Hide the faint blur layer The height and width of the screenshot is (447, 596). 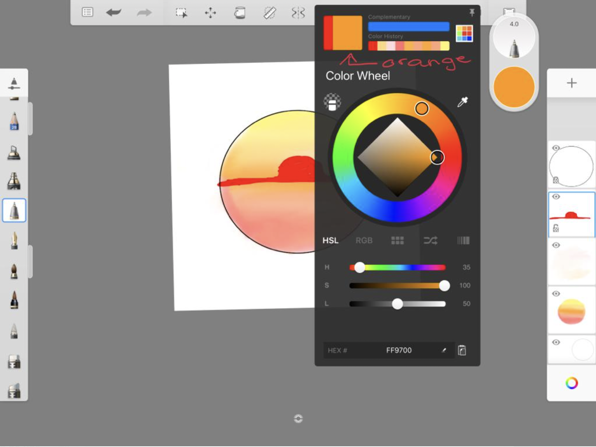tap(556, 245)
